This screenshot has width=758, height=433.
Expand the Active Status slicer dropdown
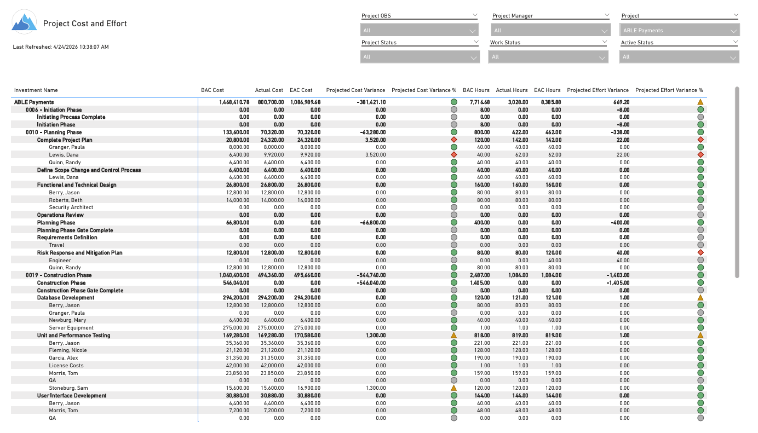679,57
